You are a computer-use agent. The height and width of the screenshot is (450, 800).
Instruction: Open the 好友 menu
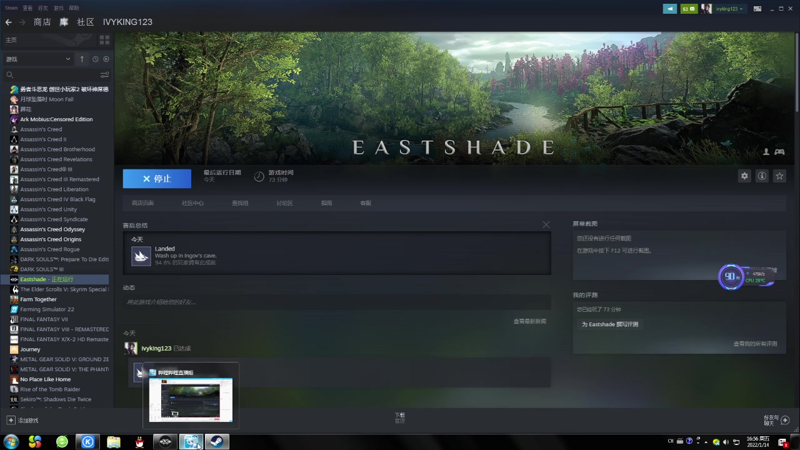[43, 8]
